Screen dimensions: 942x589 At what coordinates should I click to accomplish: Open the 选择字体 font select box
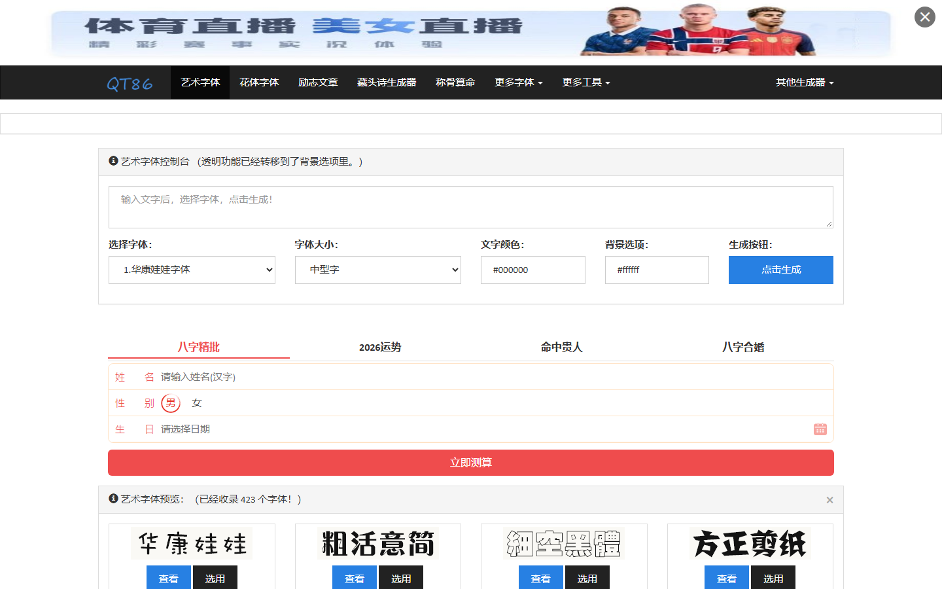pyautogui.click(x=192, y=270)
